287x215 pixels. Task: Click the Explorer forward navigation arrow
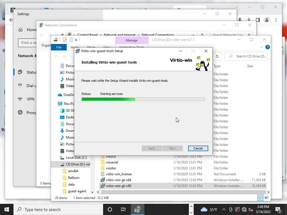[x=64, y=56]
